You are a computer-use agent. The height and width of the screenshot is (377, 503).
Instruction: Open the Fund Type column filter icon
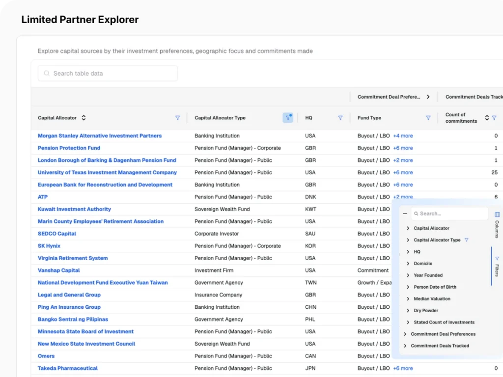pos(428,118)
